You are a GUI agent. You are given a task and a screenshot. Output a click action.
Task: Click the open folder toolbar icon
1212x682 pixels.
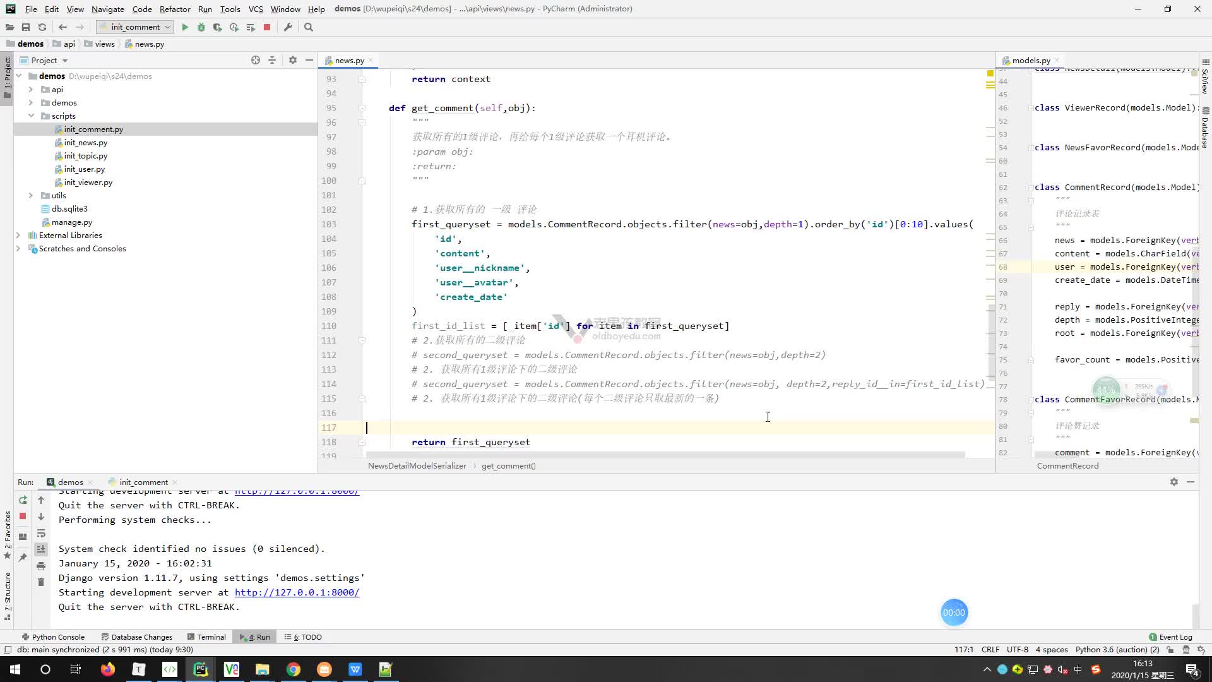coord(9,27)
